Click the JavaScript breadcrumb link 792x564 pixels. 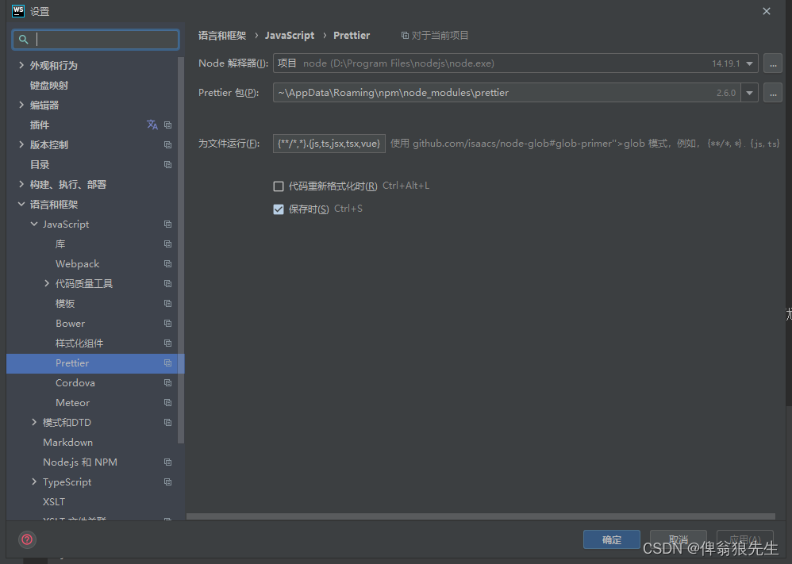click(x=290, y=36)
